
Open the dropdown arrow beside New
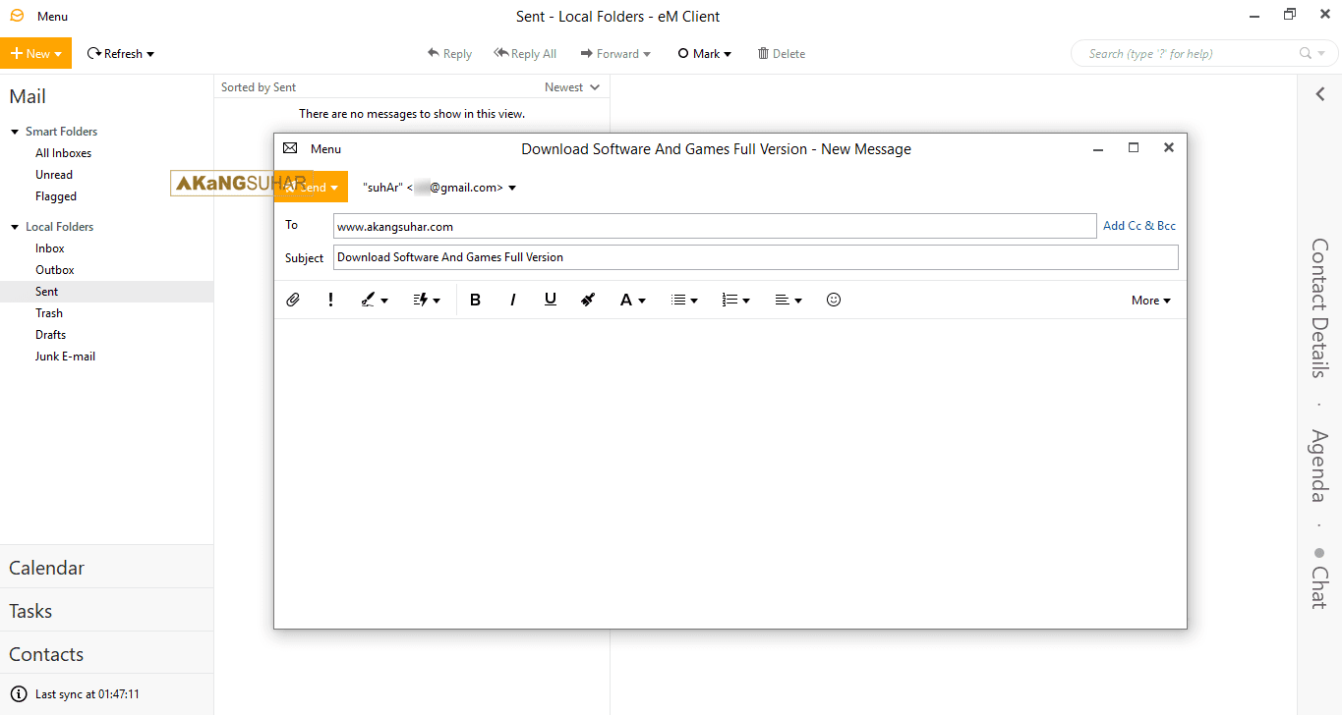(59, 54)
